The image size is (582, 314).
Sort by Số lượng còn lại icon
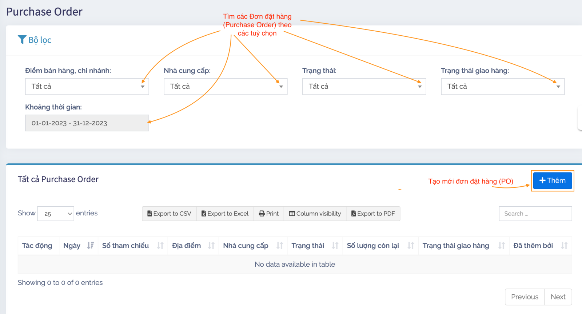tap(411, 246)
